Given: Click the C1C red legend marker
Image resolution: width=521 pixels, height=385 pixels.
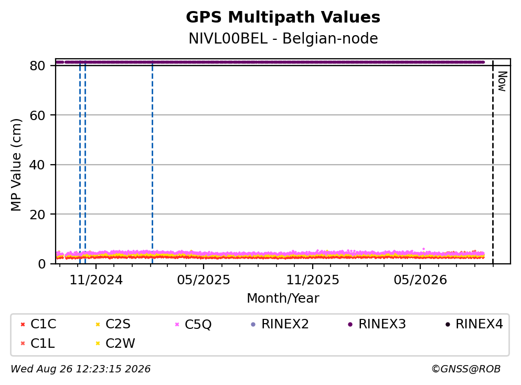Looking at the screenshot, I should (23, 325).
